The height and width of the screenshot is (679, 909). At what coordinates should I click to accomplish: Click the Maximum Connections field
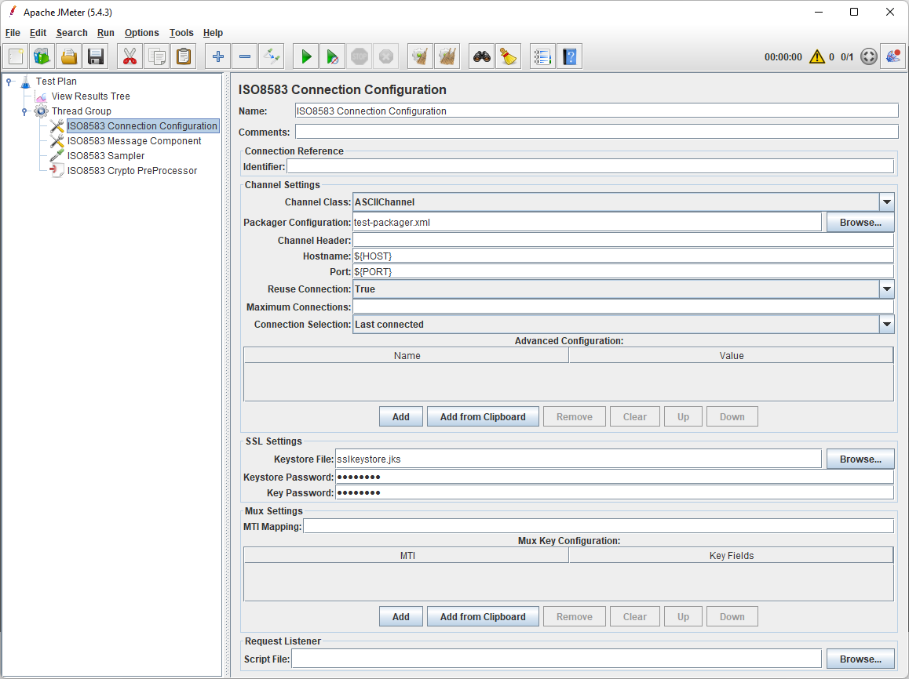click(x=623, y=307)
